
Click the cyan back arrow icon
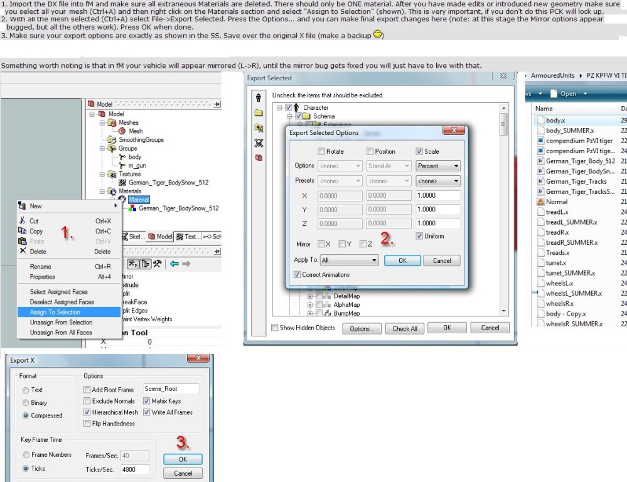click(174, 264)
